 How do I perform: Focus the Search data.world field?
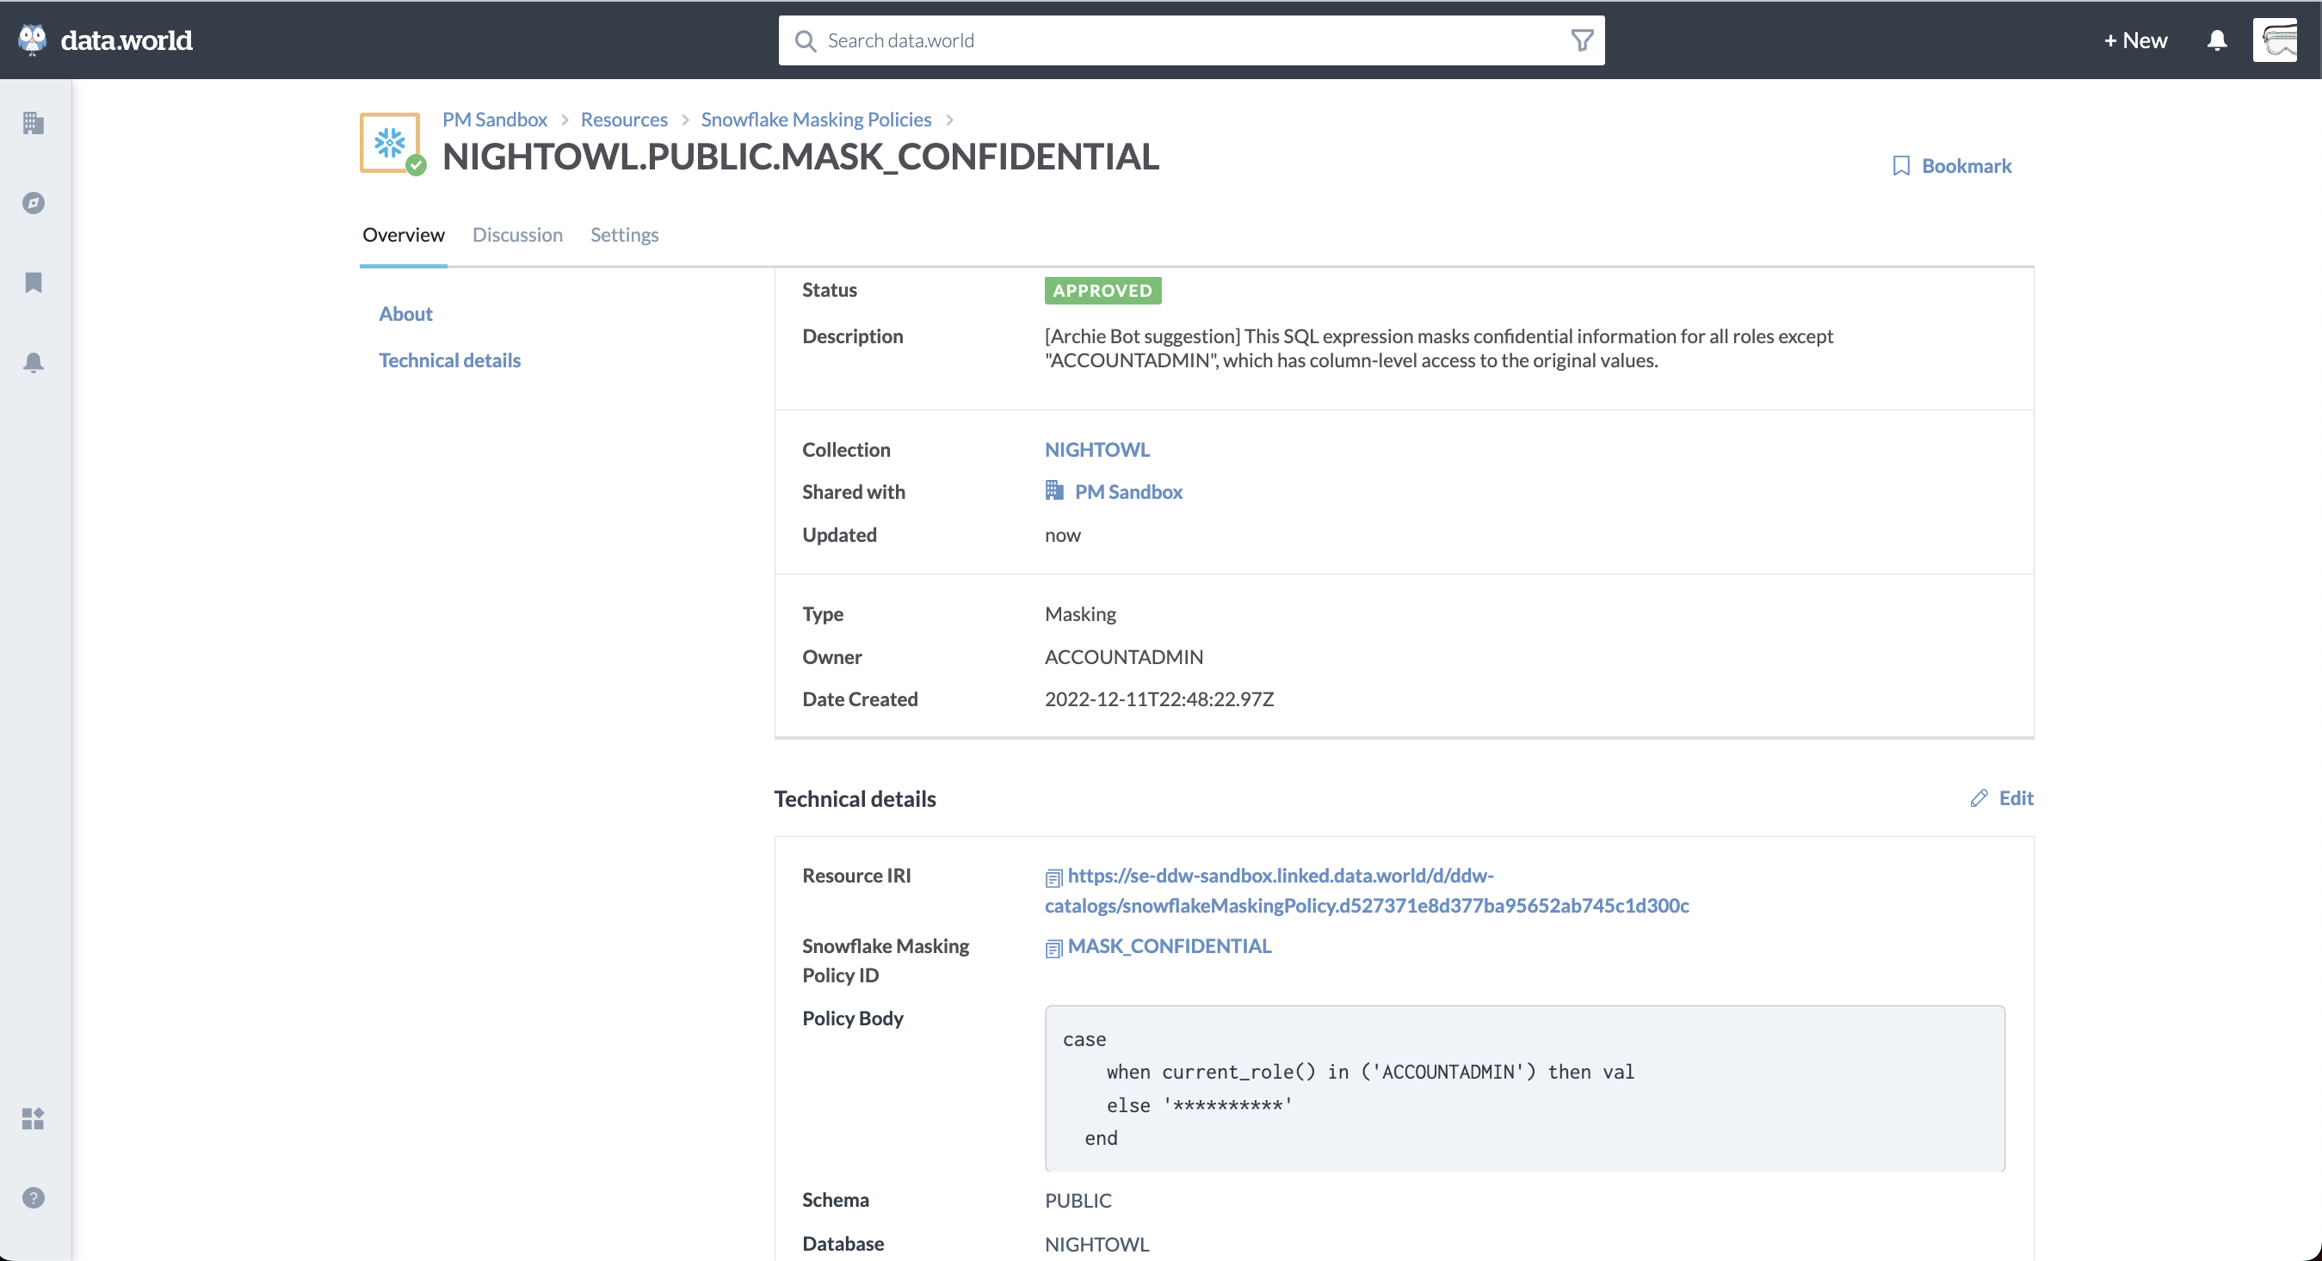tap(1191, 40)
